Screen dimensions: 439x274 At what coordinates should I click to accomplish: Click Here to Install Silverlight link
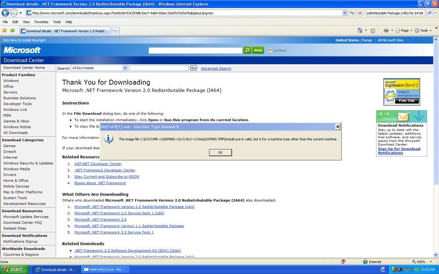(x=24, y=40)
